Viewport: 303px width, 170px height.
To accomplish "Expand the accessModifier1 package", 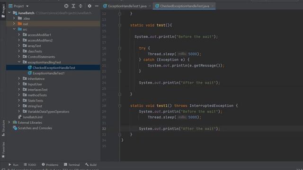I will point(19,34).
